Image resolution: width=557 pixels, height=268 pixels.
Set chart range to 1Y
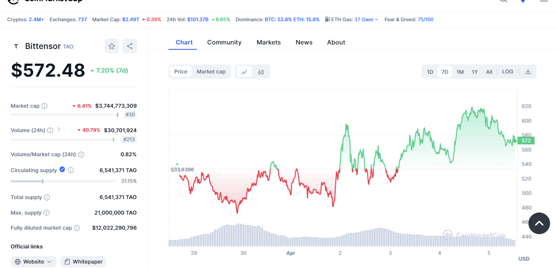(x=475, y=72)
